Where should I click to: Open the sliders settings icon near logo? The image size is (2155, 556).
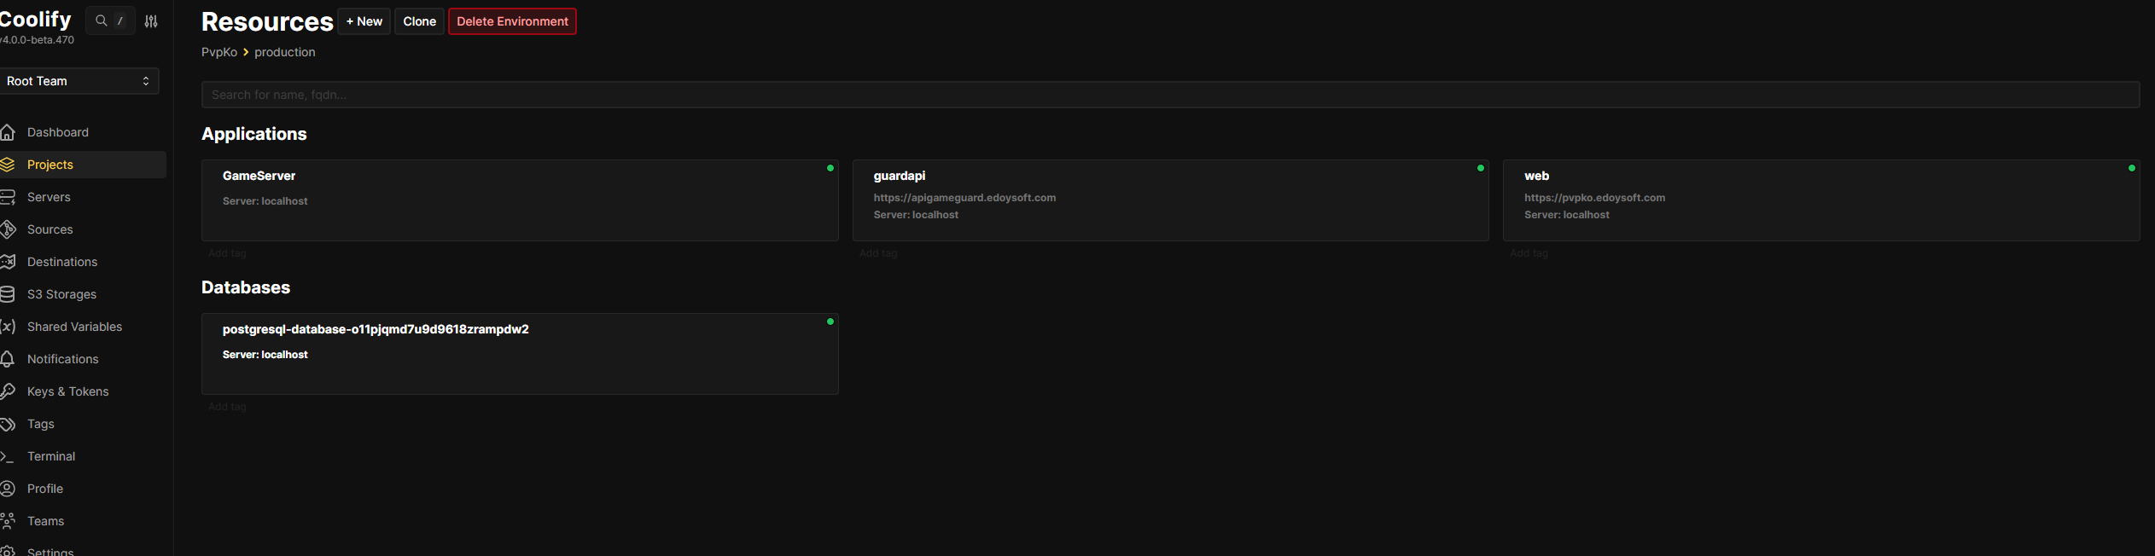pyautogui.click(x=151, y=21)
